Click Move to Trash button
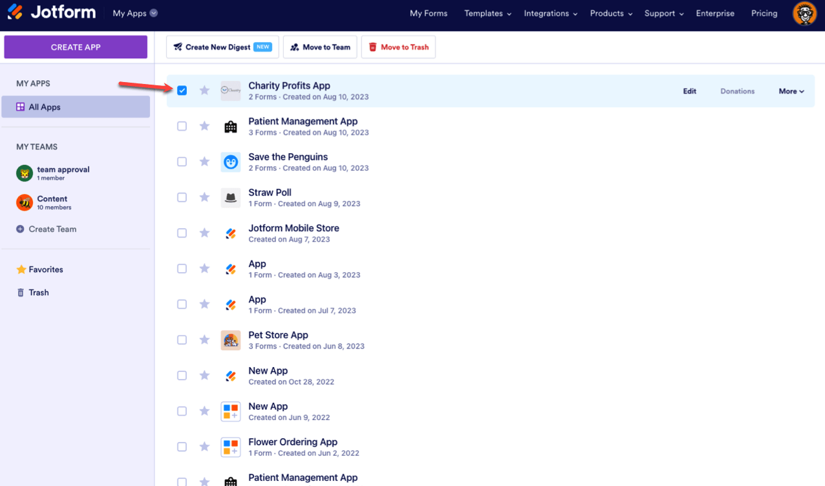This screenshot has height=486, width=825. point(398,47)
